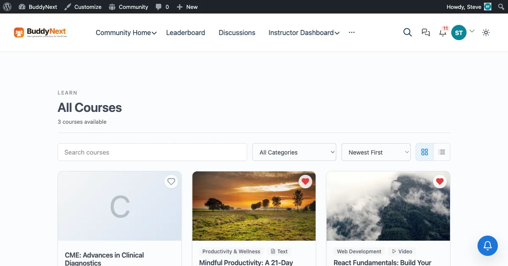Image resolution: width=508 pixels, height=266 pixels.
Task: Expand the Instructor Dashboard menu
Action: coord(304,33)
